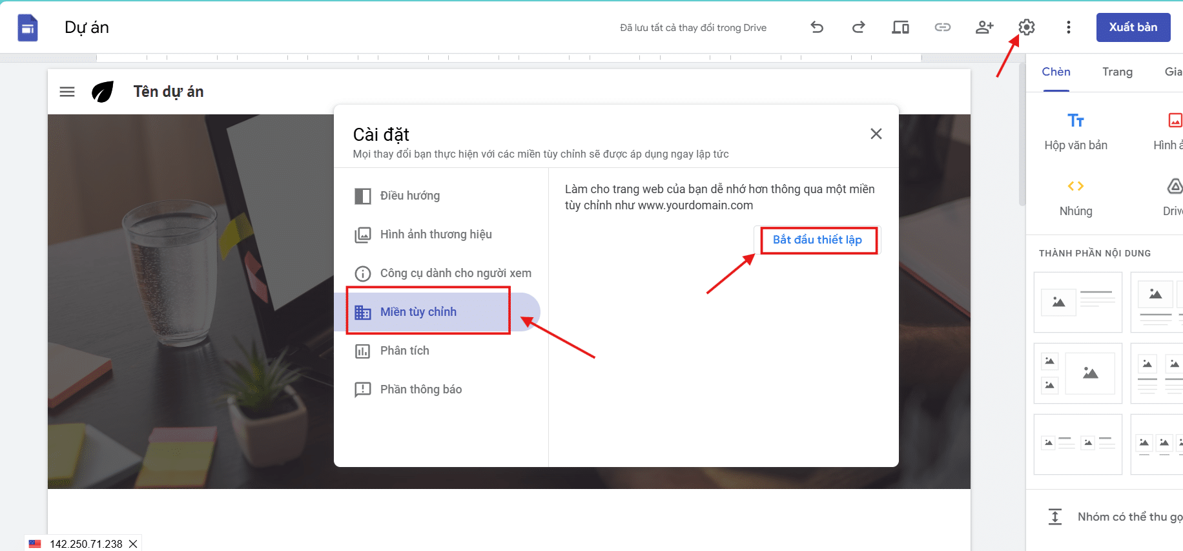This screenshot has height=551, width=1183.
Task: Click the Đã lưu save status text
Action: coord(693,28)
